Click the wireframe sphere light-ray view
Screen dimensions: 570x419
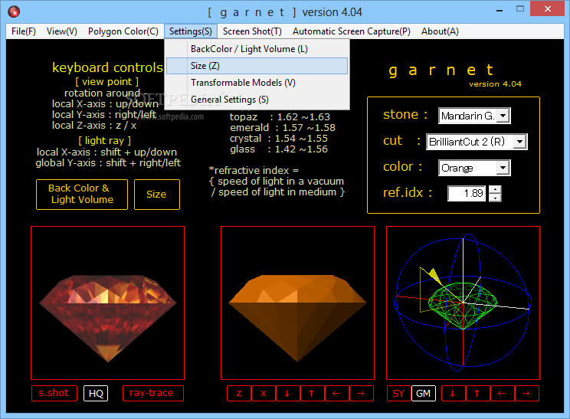(x=463, y=303)
